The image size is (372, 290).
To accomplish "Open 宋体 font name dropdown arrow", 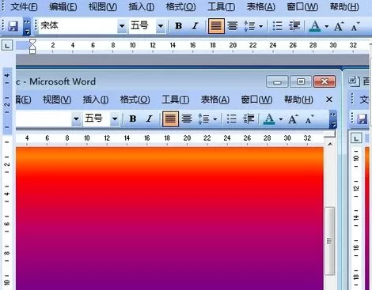I will pyautogui.click(x=122, y=26).
